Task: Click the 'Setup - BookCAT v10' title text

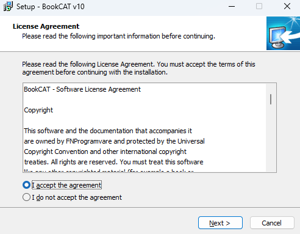Action: 51,7
